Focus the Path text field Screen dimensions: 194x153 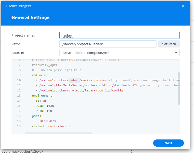(x=108, y=44)
